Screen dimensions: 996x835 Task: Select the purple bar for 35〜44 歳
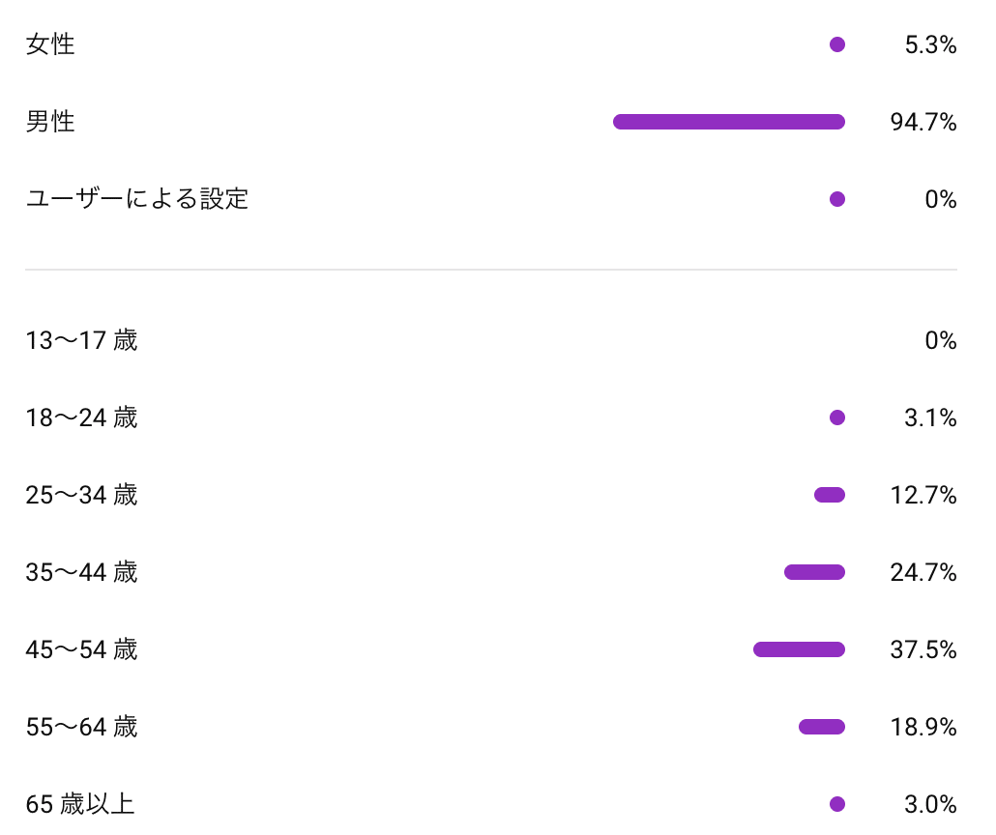point(814,572)
